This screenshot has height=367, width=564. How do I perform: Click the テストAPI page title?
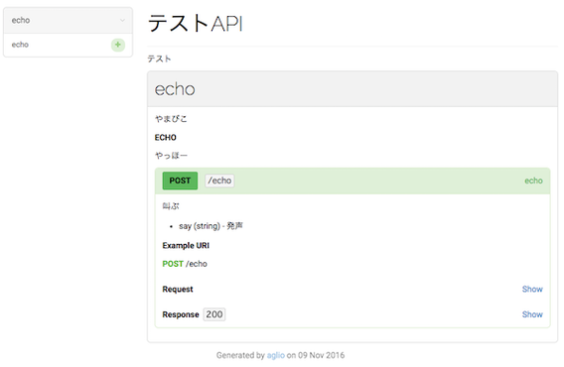click(x=196, y=24)
